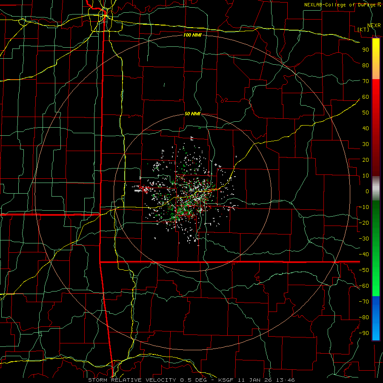Image resolution: width=383 pixels, height=383 pixels.
Task: Click the -40 value on velocity scale
Action: click(364, 254)
